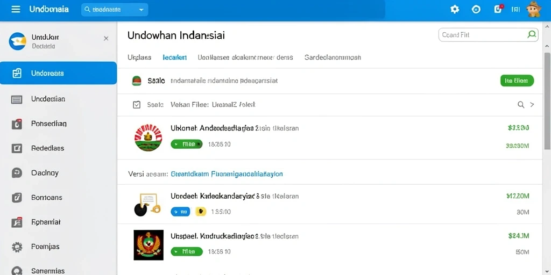Open the Ukoneh item's round emblem thumbnail
Image resolution: width=551 pixels, height=275 pixels.
tap(148, 137)
